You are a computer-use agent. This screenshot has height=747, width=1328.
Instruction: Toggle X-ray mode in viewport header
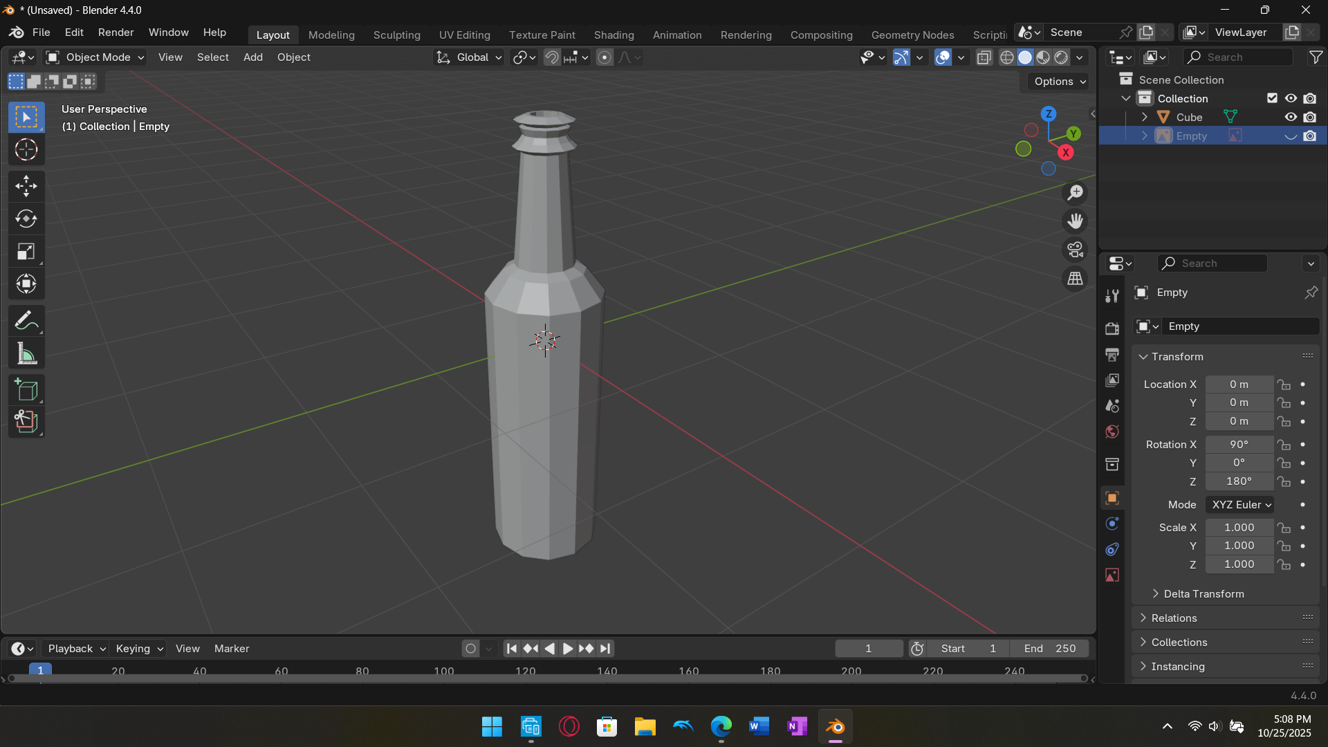(984, 57)
